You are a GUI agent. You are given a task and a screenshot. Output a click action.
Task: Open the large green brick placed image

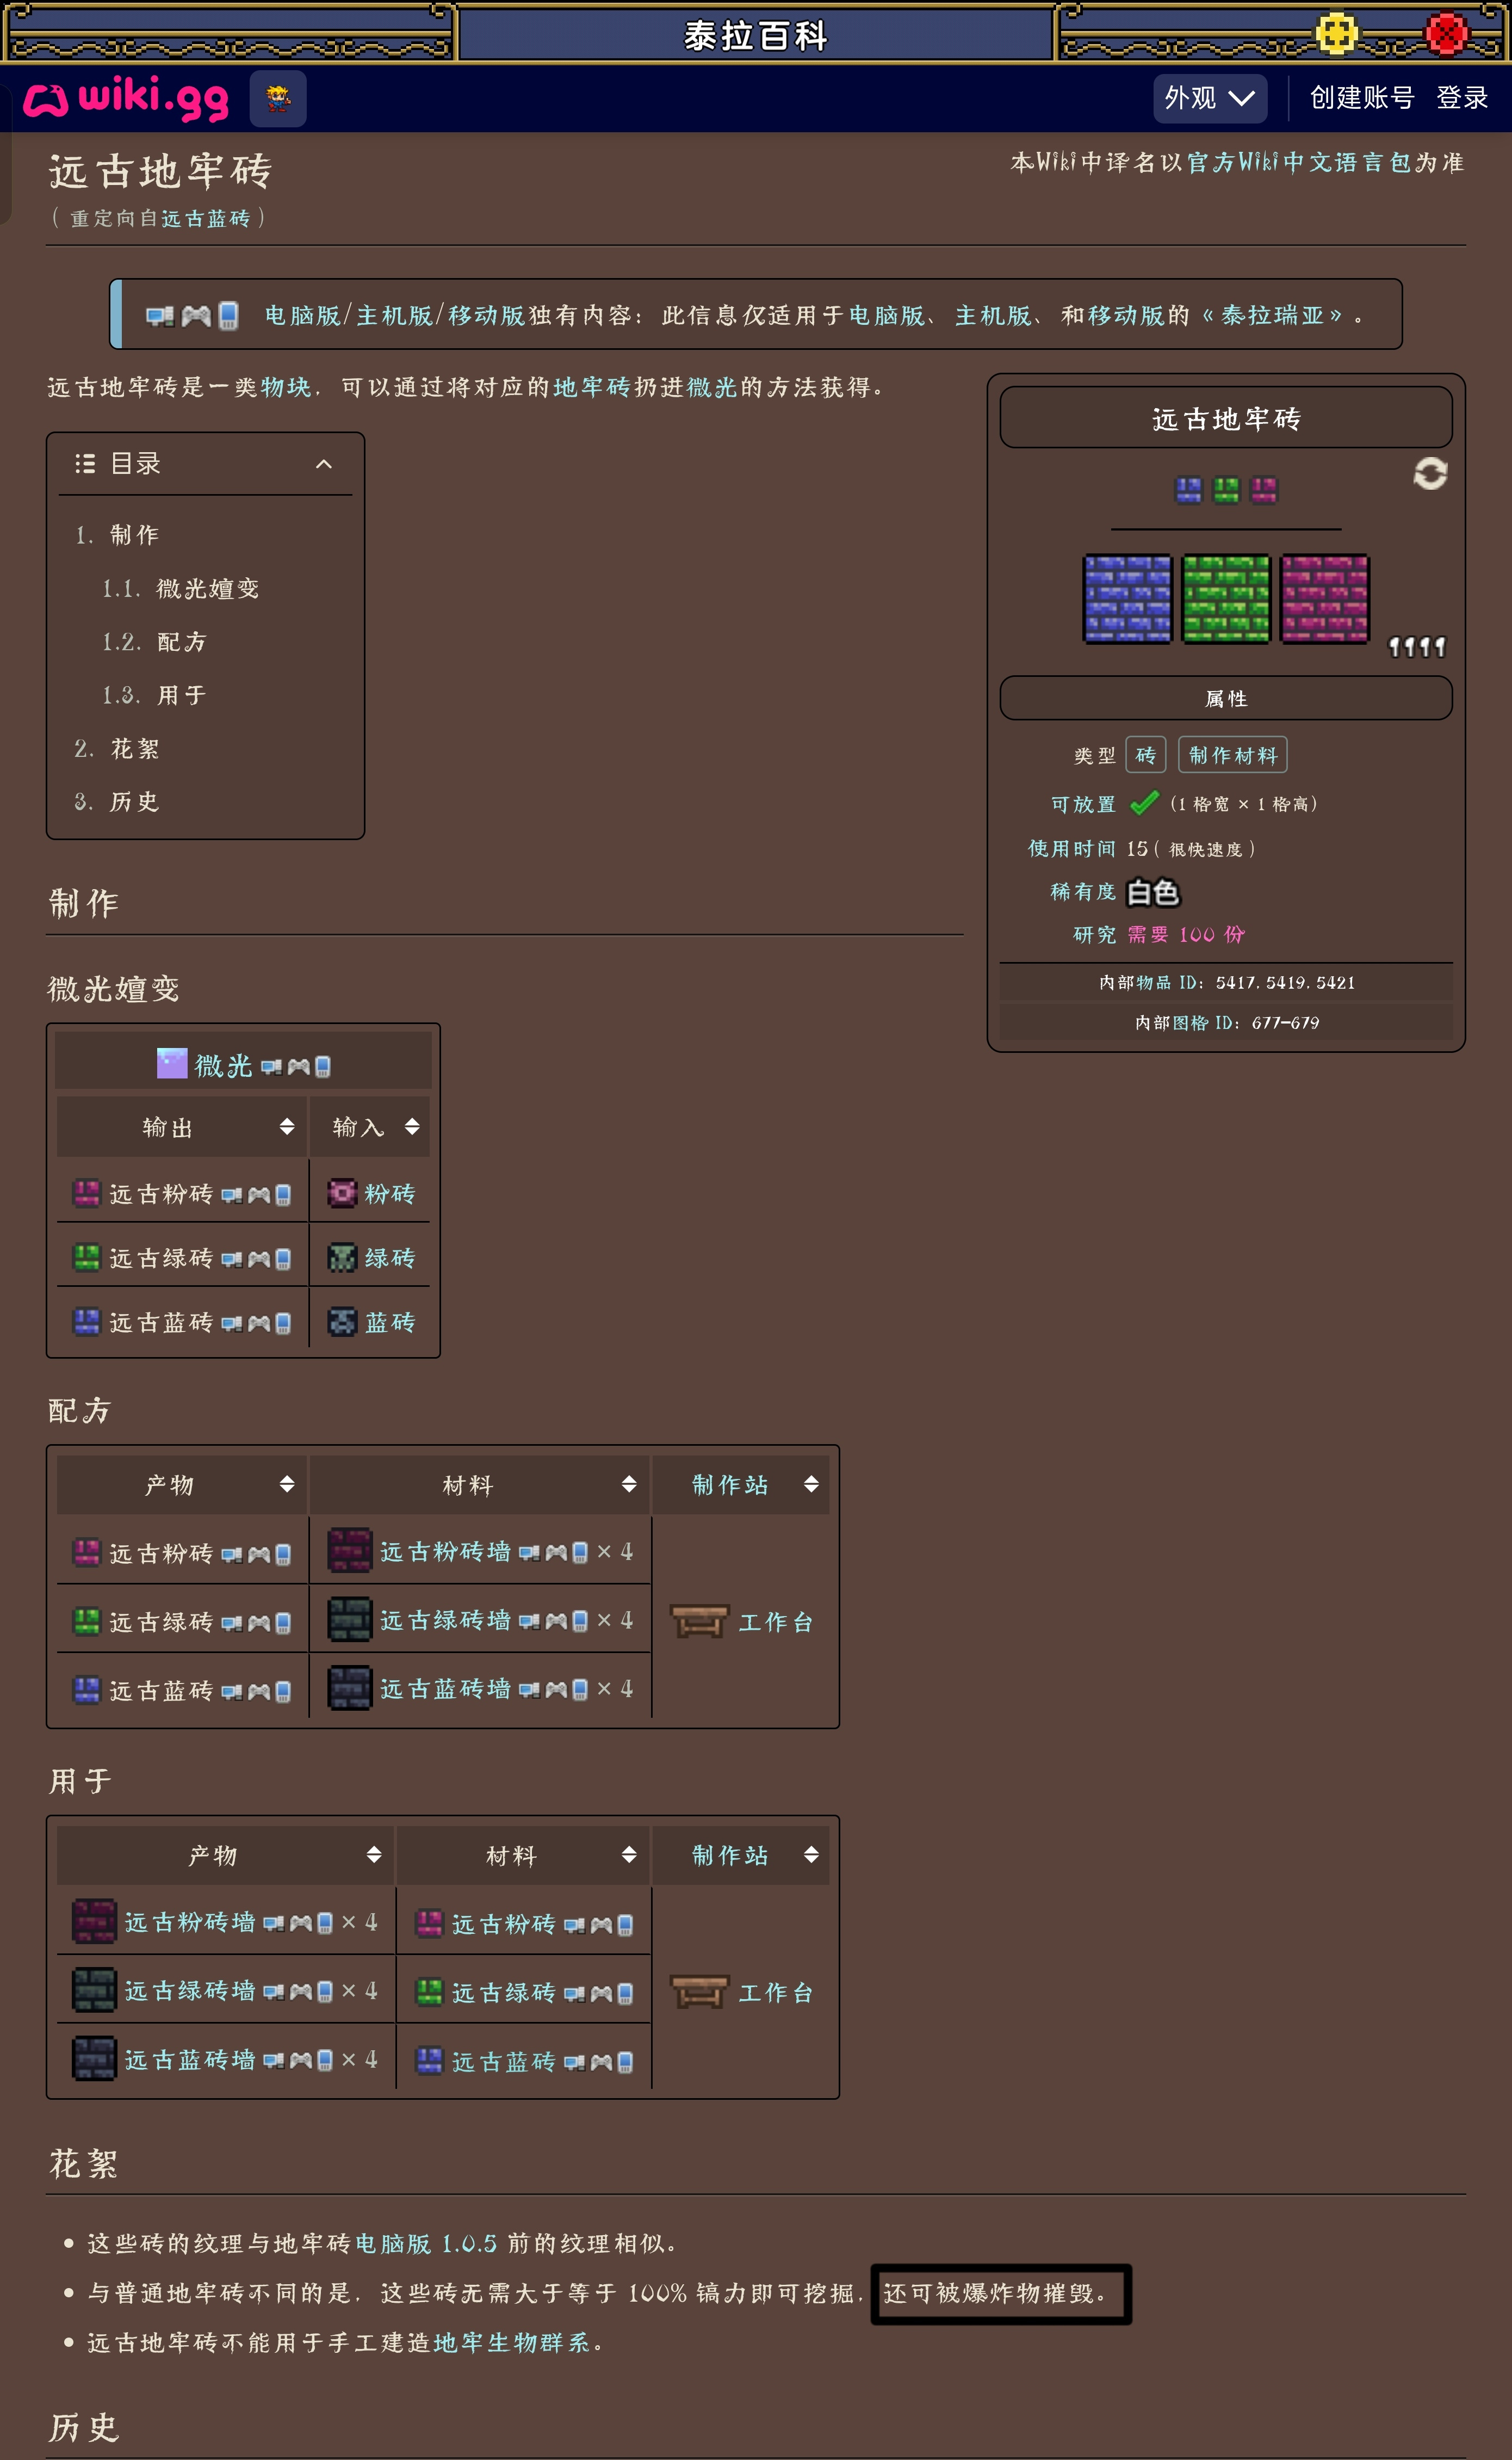tap(1226, 598)
